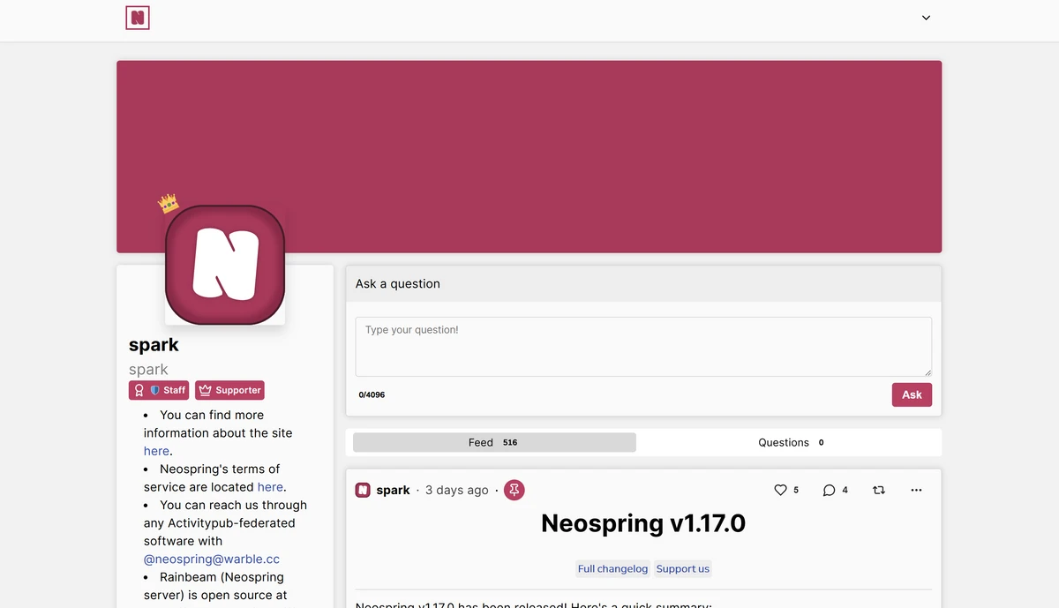
Task: Open the @neospring@warble.cc link
Action: (212, 559)
